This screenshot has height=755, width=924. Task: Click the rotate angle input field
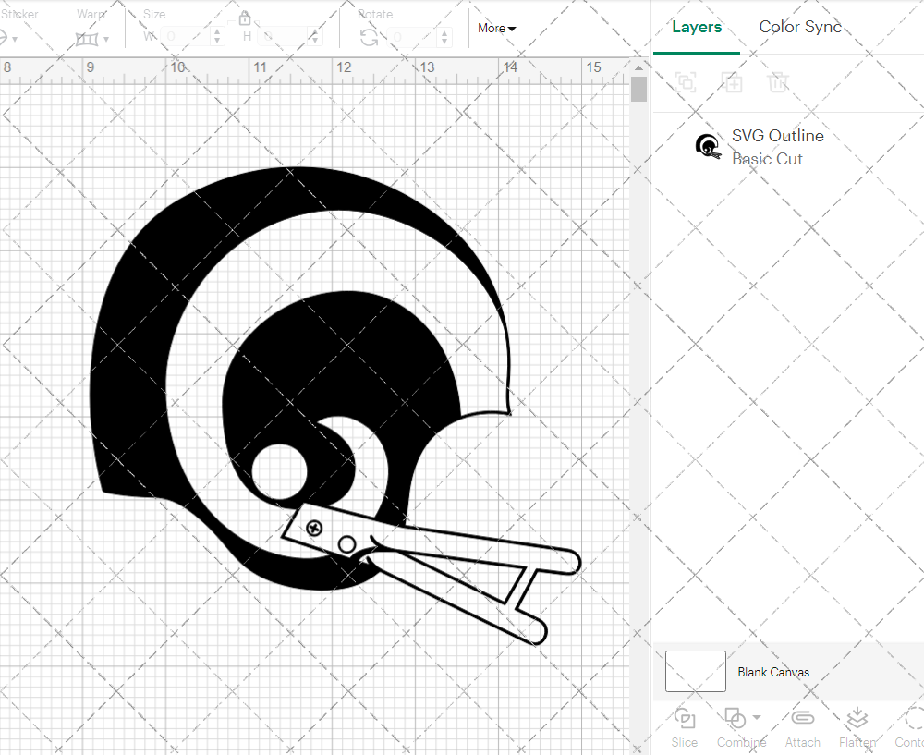(x=412, y=37)
